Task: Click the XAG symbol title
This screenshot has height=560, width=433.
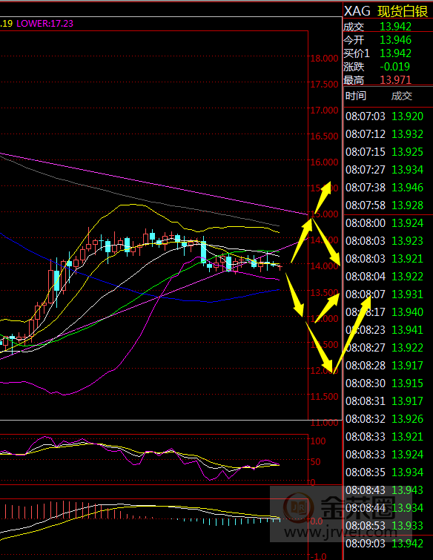Action: click(x=357, y=11)
